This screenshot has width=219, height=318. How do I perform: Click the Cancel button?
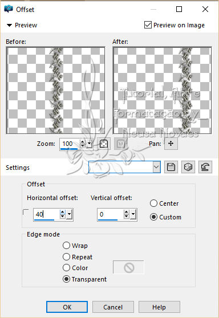(x=113, y=307)
